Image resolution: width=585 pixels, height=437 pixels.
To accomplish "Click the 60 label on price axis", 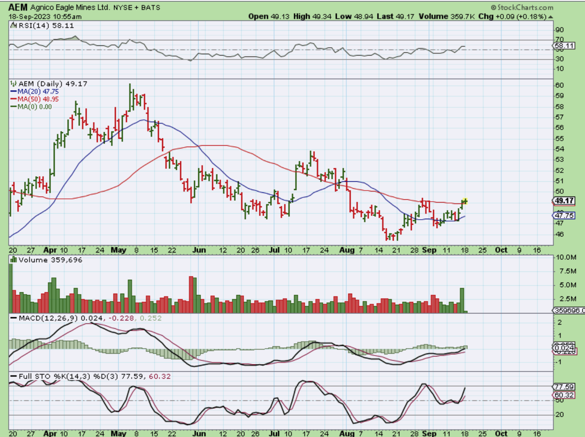I will coord(560,85).
